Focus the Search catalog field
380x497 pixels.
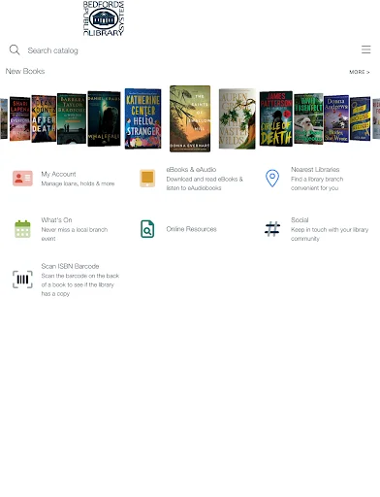click(52, 50)
